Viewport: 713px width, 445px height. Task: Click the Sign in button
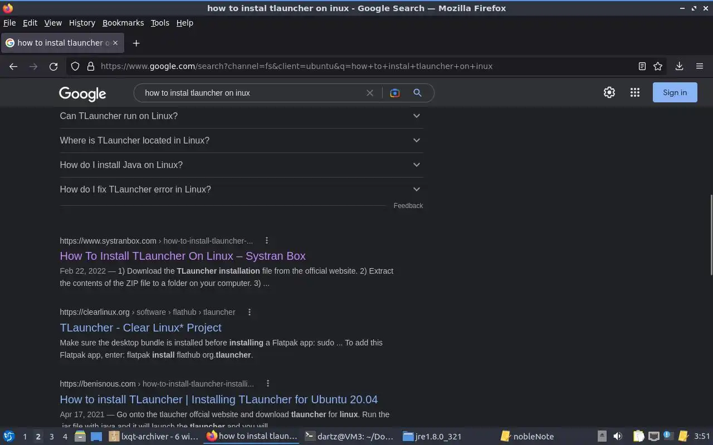pyautogui.click(x=675, y=93)
